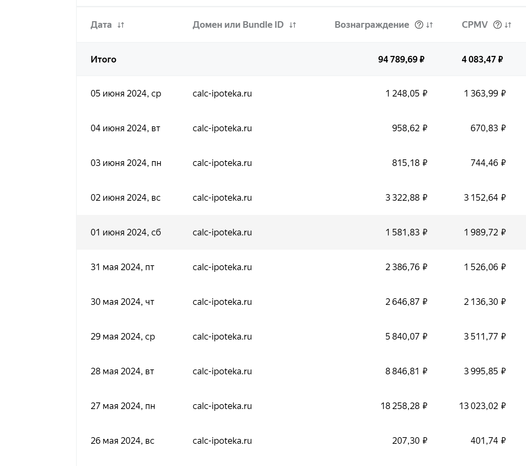
Task: Select CPMV value 13 023,02 ₽
Action: point(483,406)
